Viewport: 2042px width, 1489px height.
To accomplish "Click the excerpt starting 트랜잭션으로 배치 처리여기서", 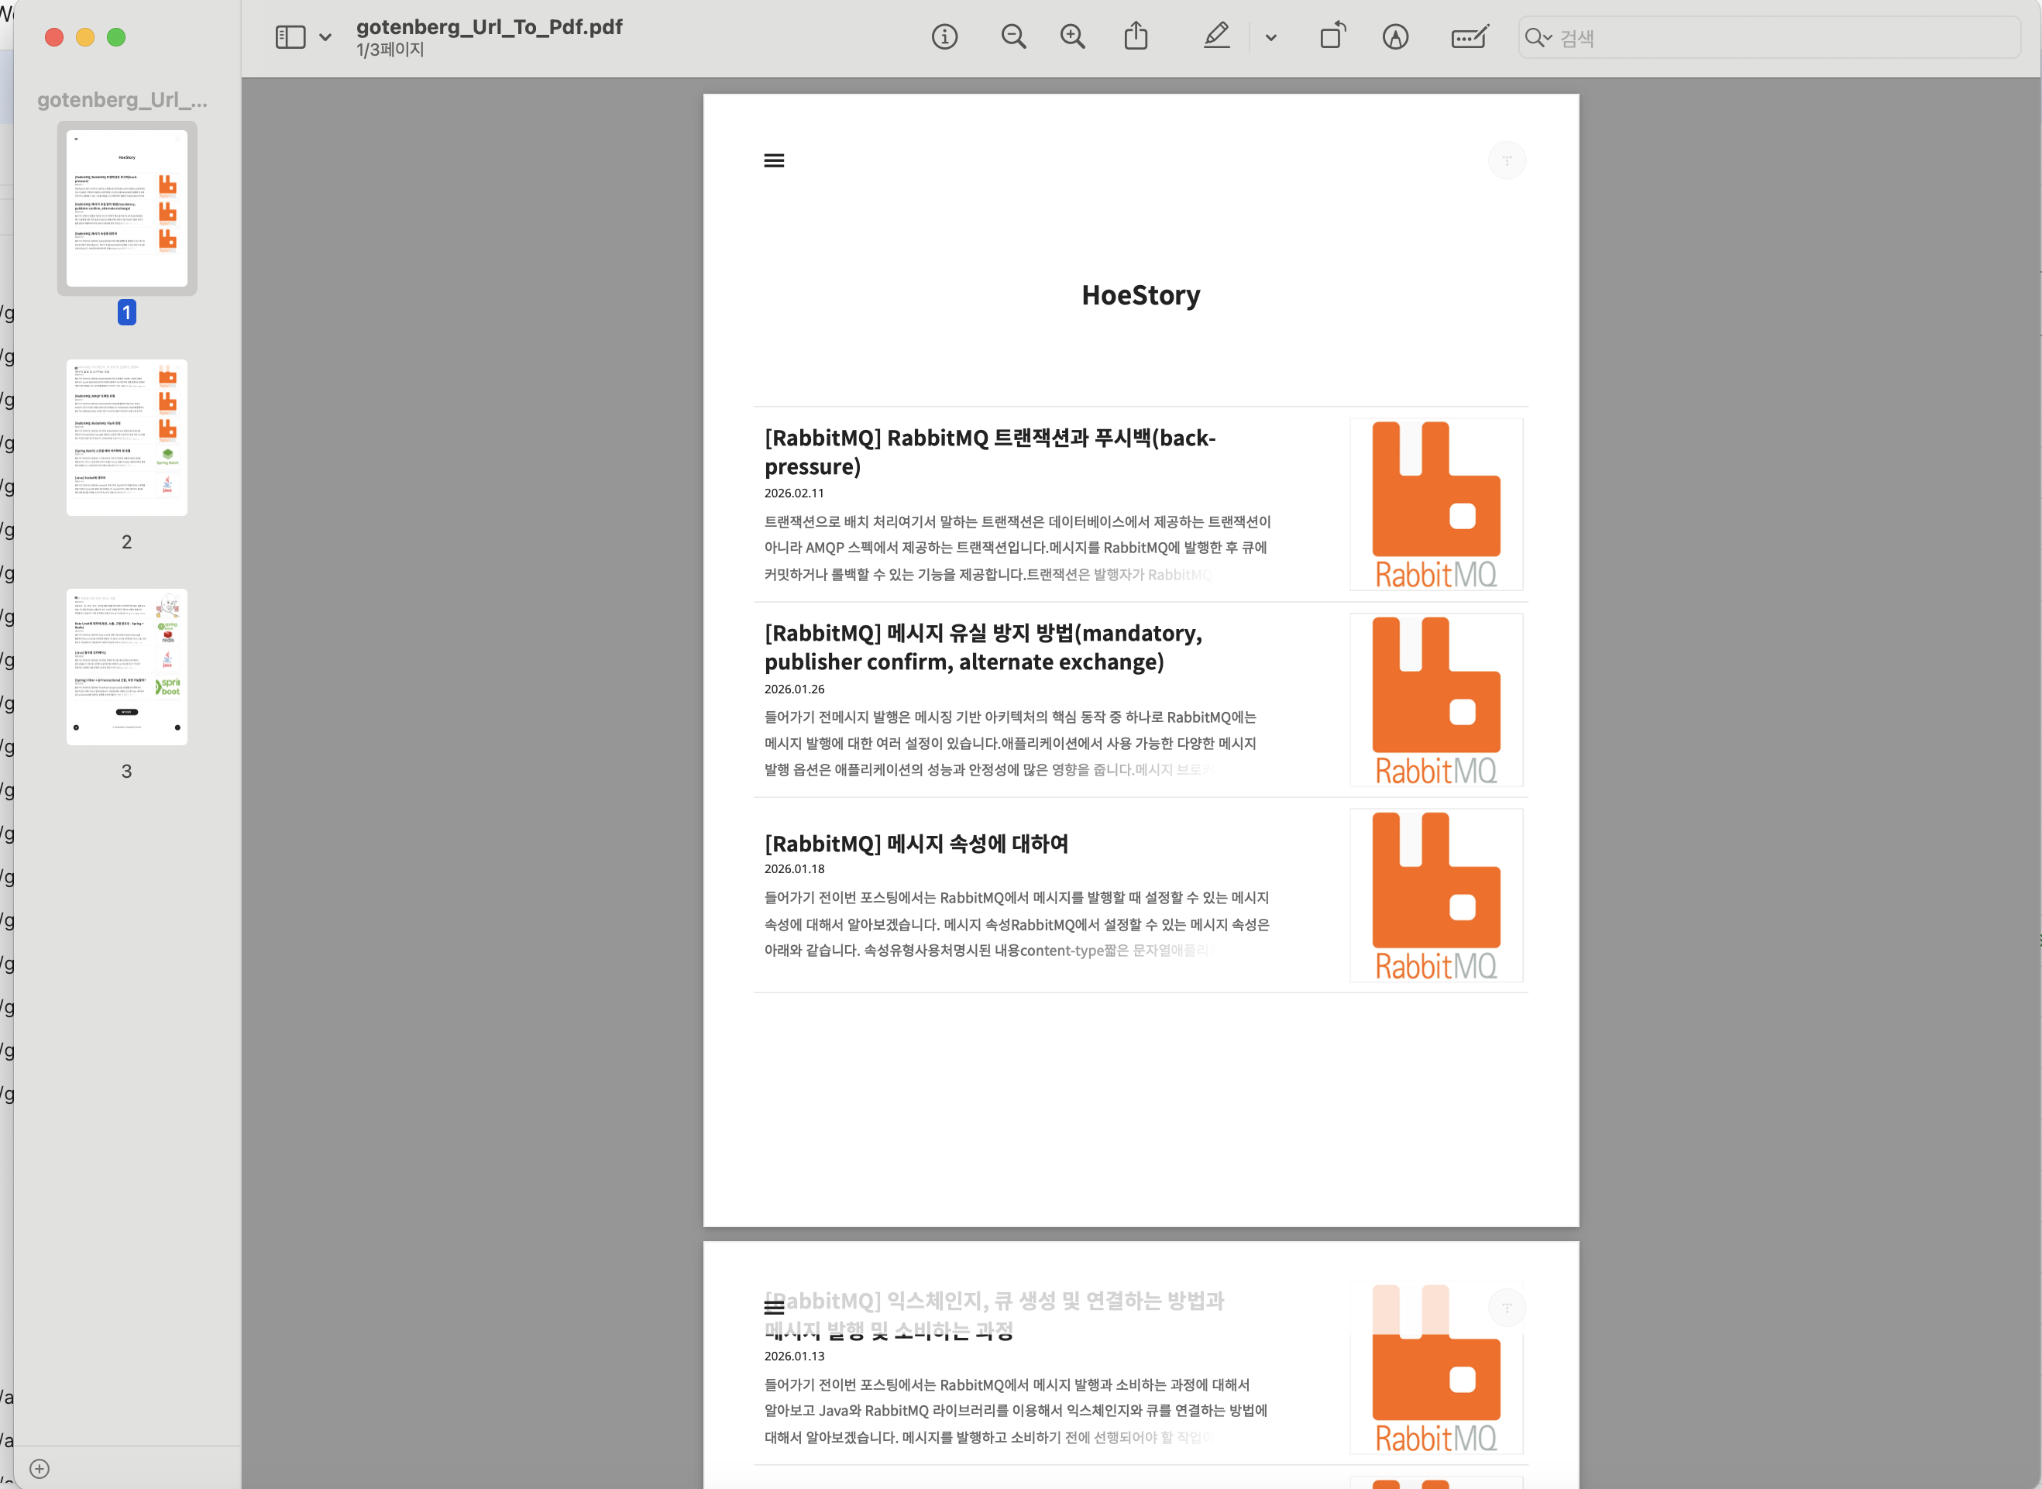I will (x=1017, y=548).
